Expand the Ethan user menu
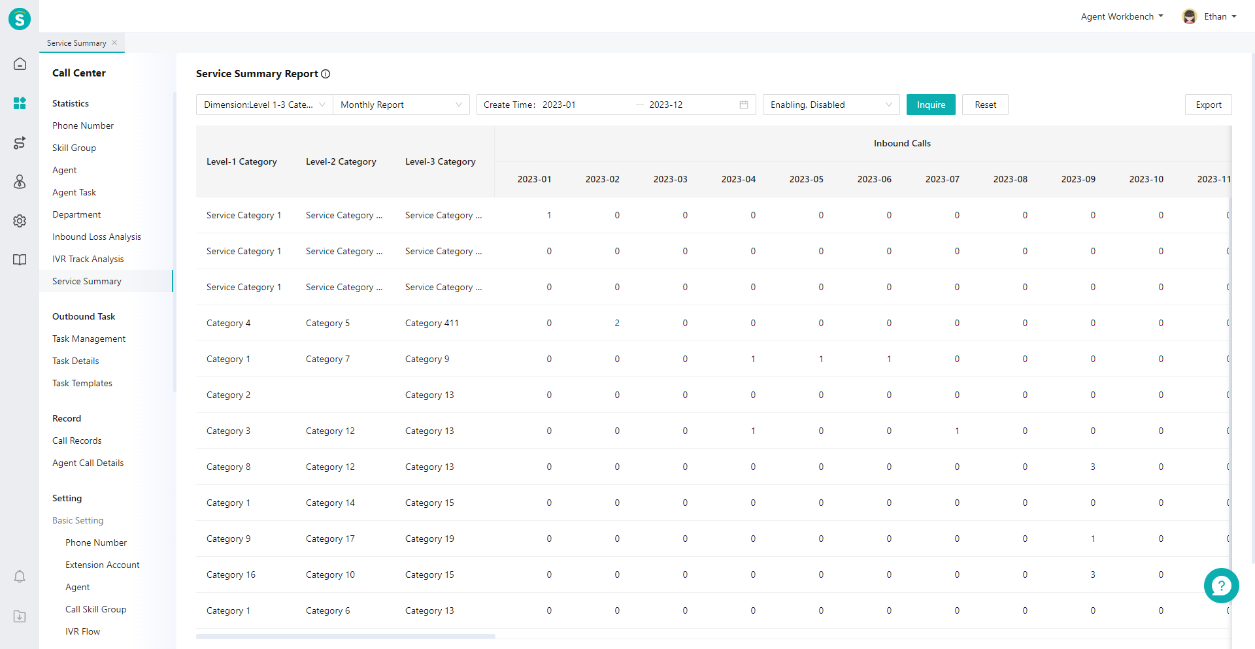Viewport: 1255px width, 649px height. point(1220,16)
